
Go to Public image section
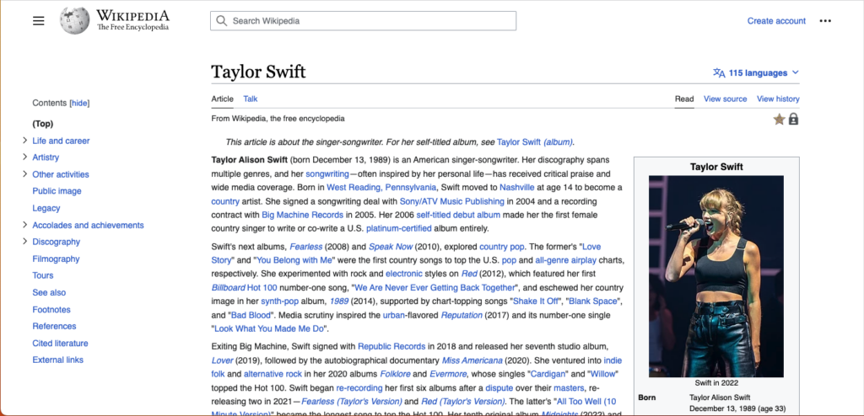click(57, 191)
